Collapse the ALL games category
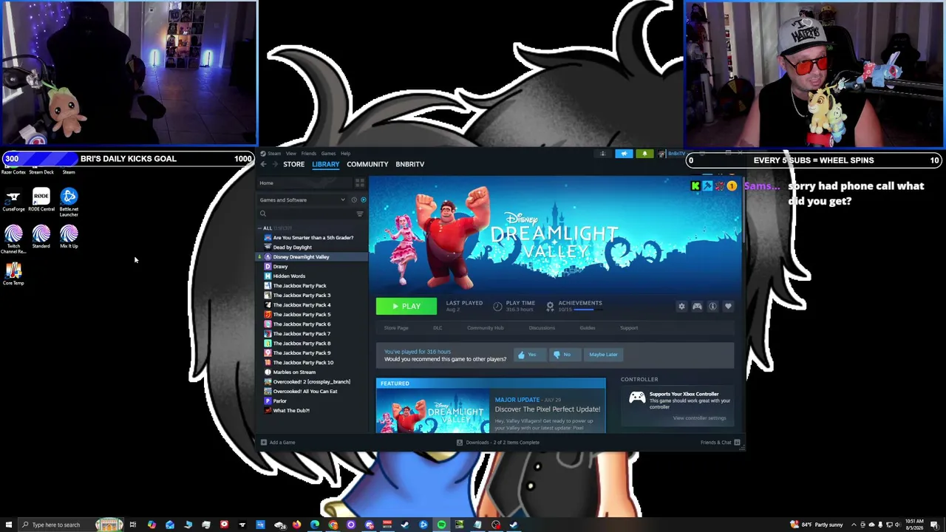Screen dimensions: 946x532 click(x=260, y=228)
